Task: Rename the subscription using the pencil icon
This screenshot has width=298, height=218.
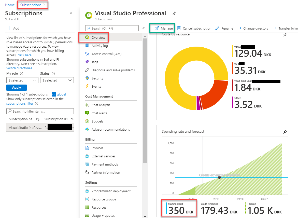Action: (x=224, y=28)
